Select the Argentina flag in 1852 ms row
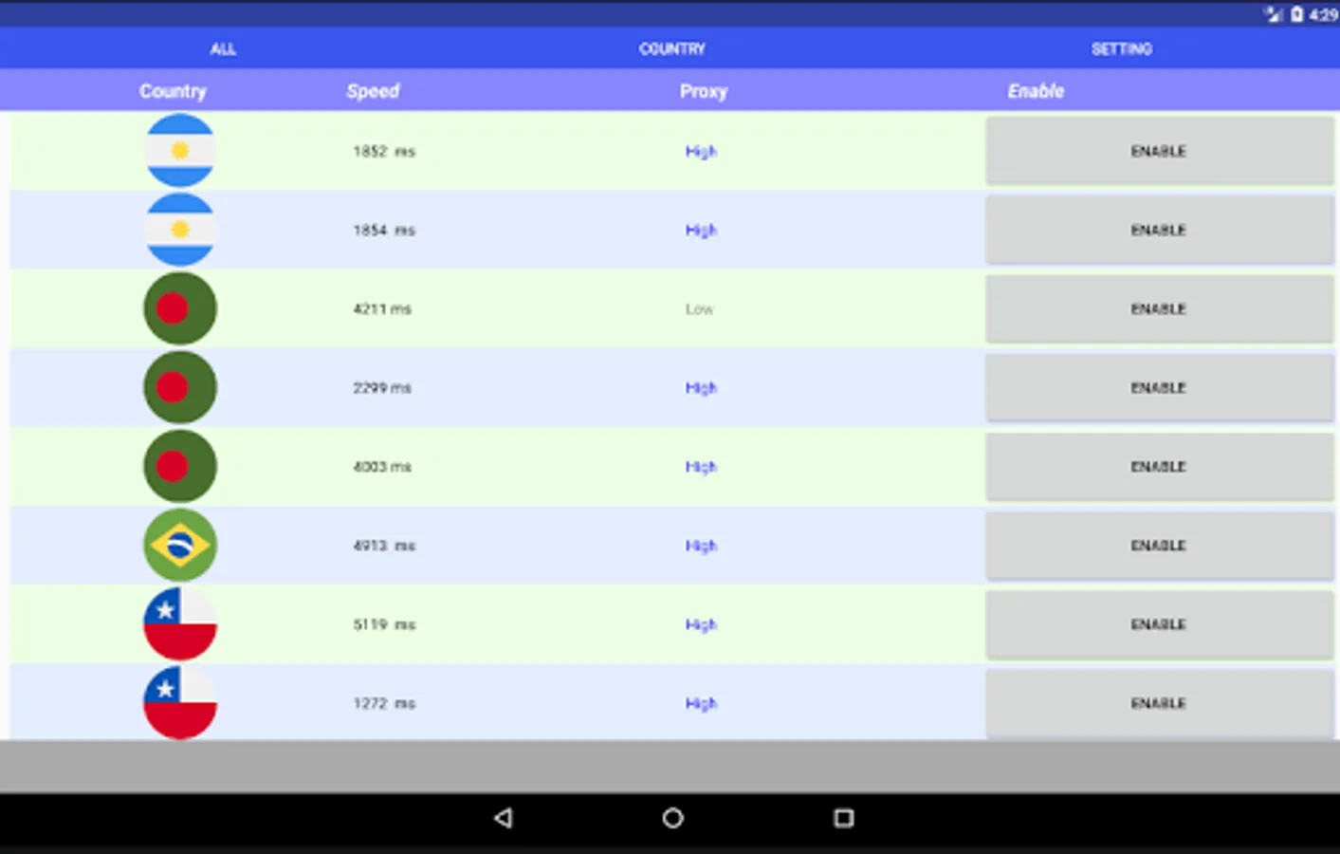Viewport: 1340px width, 854px height. [180, 151]
